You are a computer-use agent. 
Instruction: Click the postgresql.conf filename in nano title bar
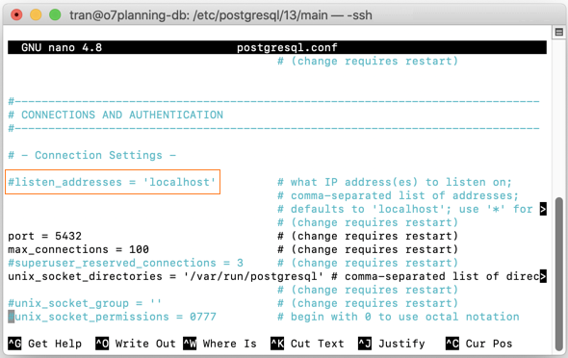[287, 47]
